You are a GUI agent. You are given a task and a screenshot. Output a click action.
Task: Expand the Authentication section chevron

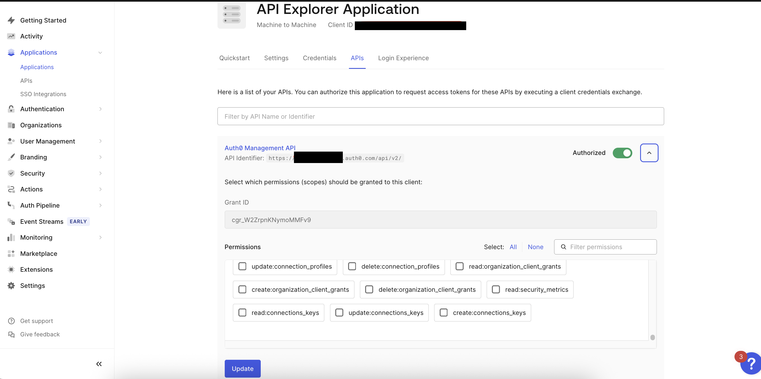click(x=100, y=109)
